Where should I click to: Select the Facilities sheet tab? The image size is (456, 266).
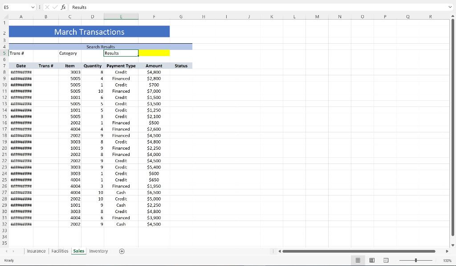60,251
